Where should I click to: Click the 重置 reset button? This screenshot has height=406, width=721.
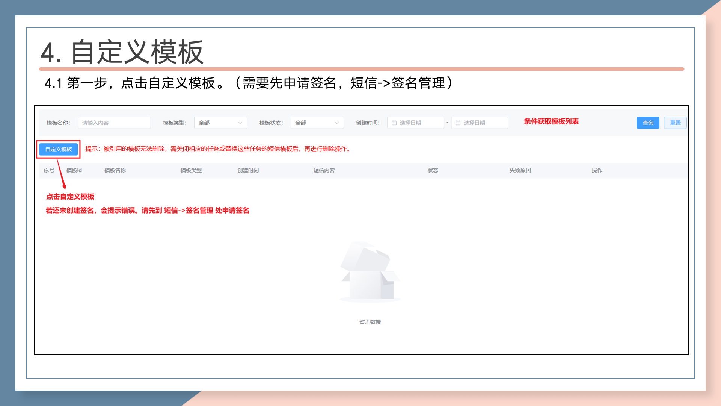pos(675,123)
